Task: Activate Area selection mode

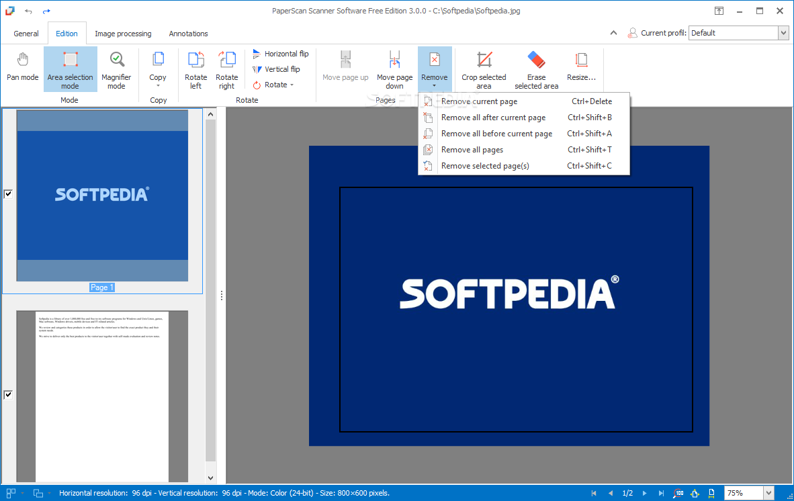Action: (x=70, y=69)
